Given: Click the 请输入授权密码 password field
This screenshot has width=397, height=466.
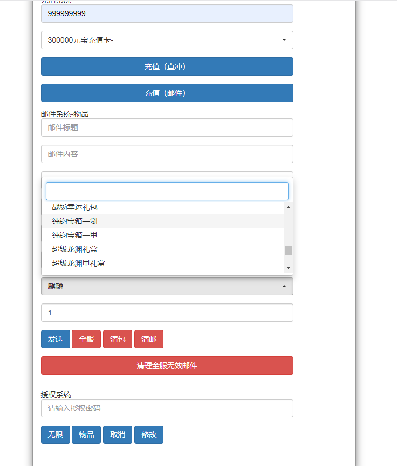Looking at the screenshot, I should [167, 408].
